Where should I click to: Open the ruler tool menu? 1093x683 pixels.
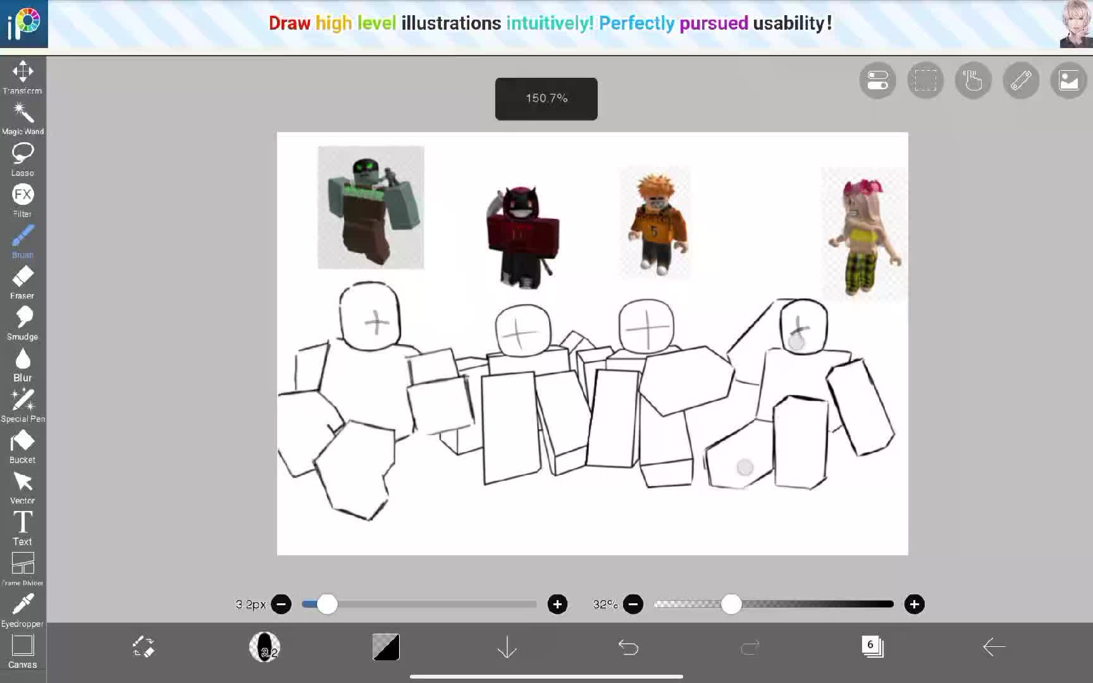click(x=1021, y=80)
